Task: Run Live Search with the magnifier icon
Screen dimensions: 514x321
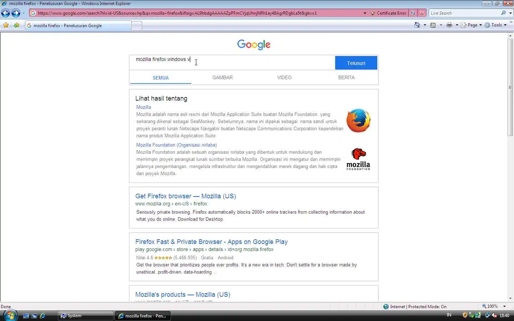Action: (503, 13)
